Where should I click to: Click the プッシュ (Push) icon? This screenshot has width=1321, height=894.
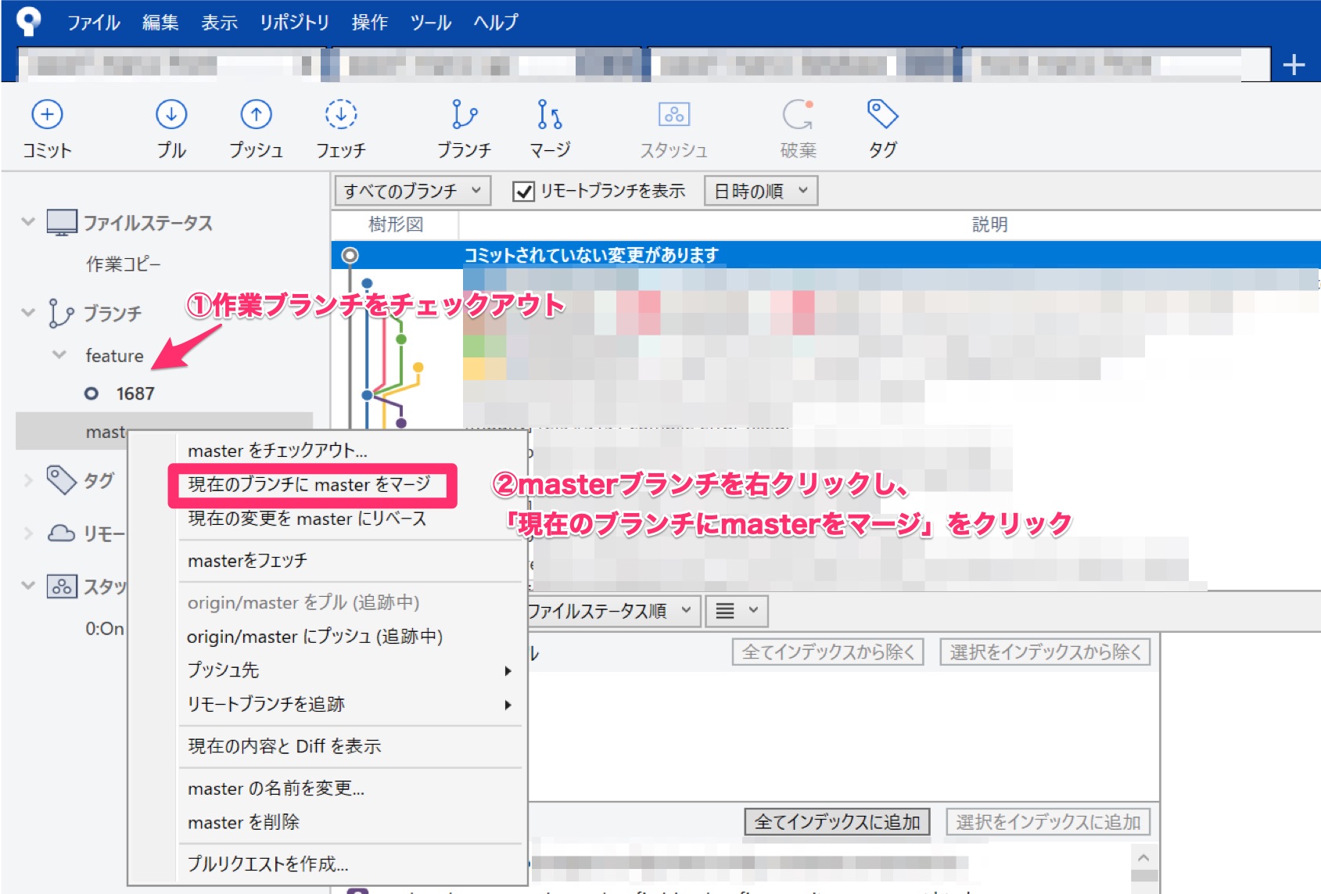[x=257, y=125]
